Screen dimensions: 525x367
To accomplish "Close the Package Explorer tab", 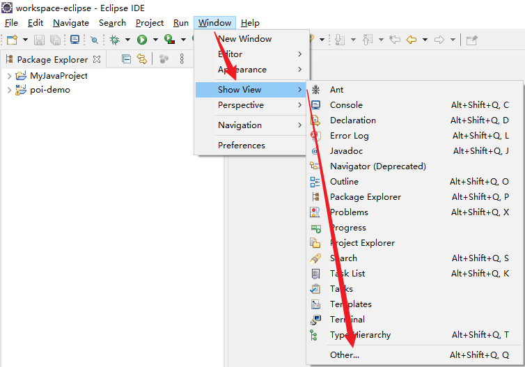I will point(97,59).
